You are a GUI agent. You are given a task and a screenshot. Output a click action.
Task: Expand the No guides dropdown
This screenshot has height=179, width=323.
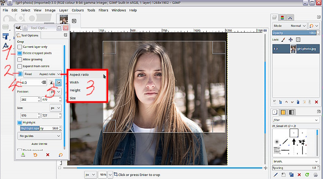(39, 135)
